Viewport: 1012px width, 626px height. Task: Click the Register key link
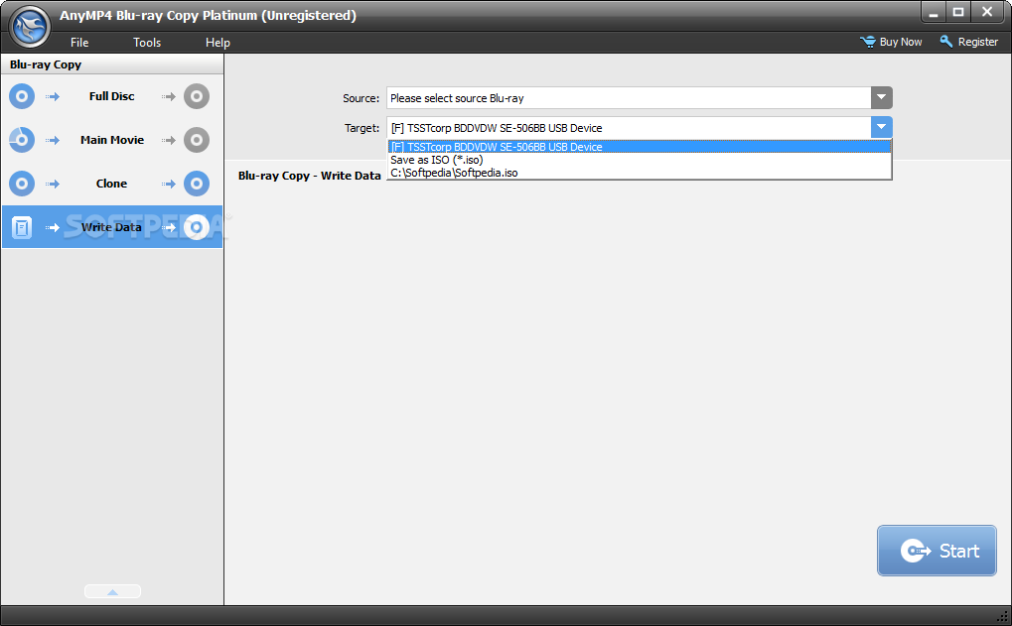(968, 42)
